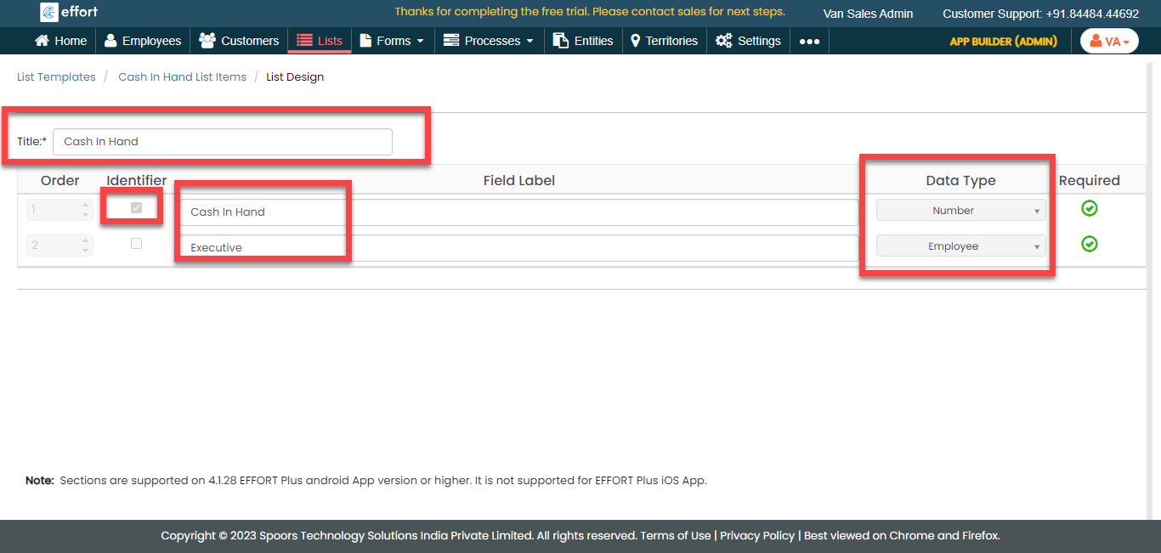Open Territories via the map pin icon
Screen dimensions: 1161x553
pyautogui.click(x=635, y=41)
